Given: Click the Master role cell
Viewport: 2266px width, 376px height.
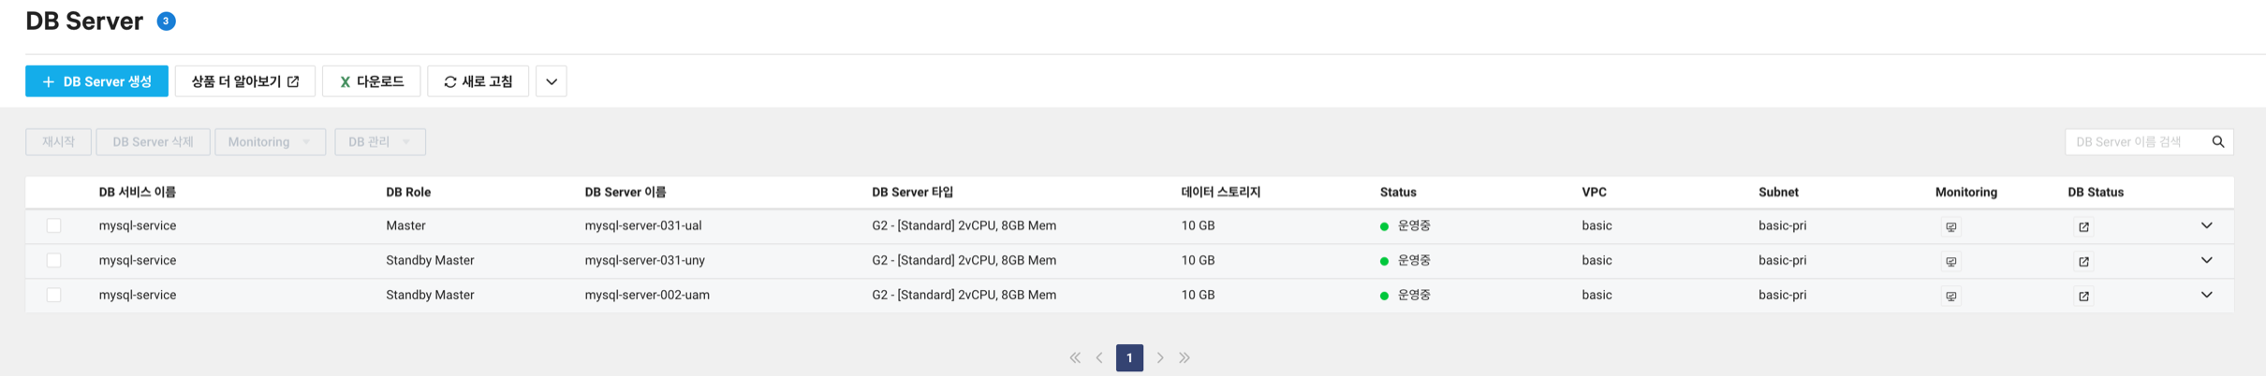Looking at the screenshot, I should pos(405,225).
